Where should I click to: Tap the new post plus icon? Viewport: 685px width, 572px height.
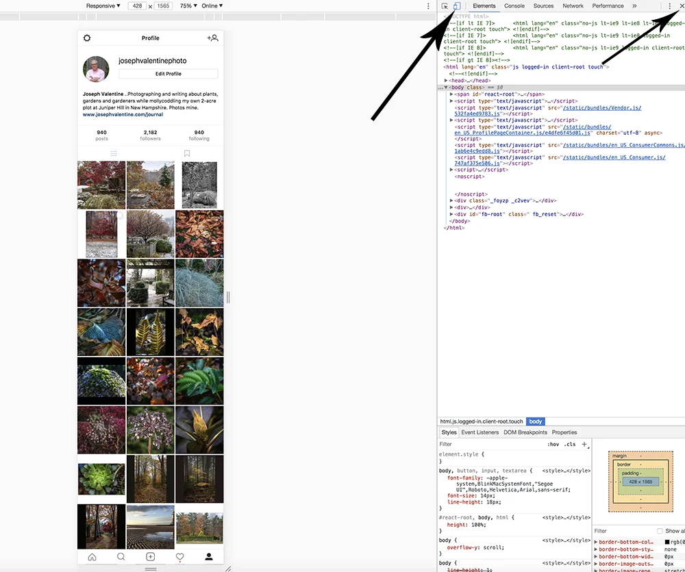pos(150,557)
